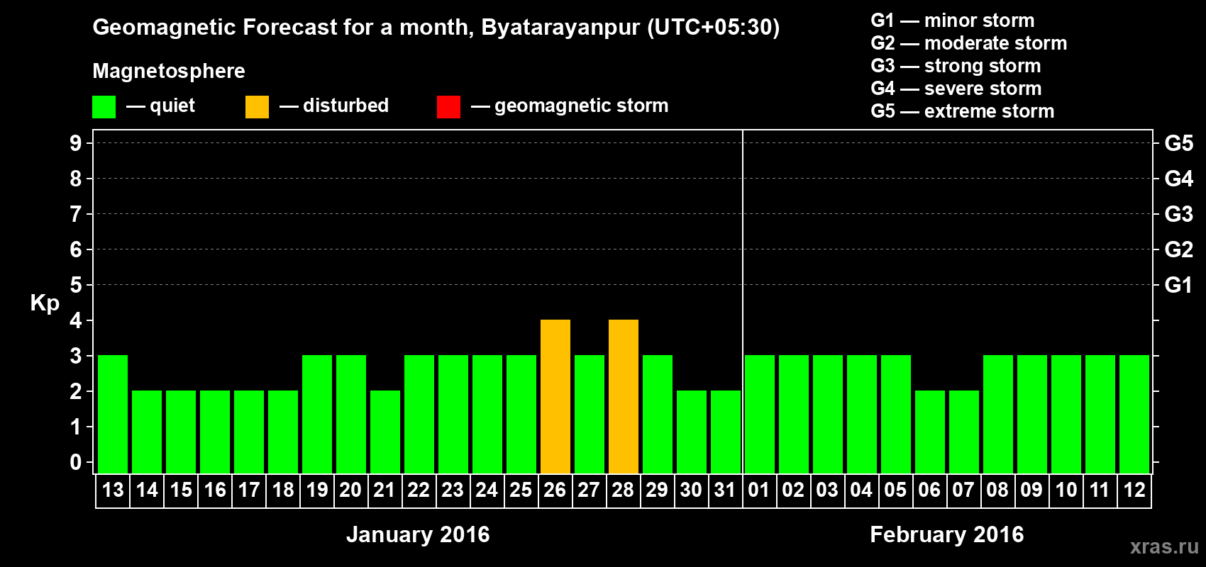The width and height of the screenshot is (1206, 567).
Task: Click the 'G1 — minor storm' legend line
Action: click(x=953, y=21)
